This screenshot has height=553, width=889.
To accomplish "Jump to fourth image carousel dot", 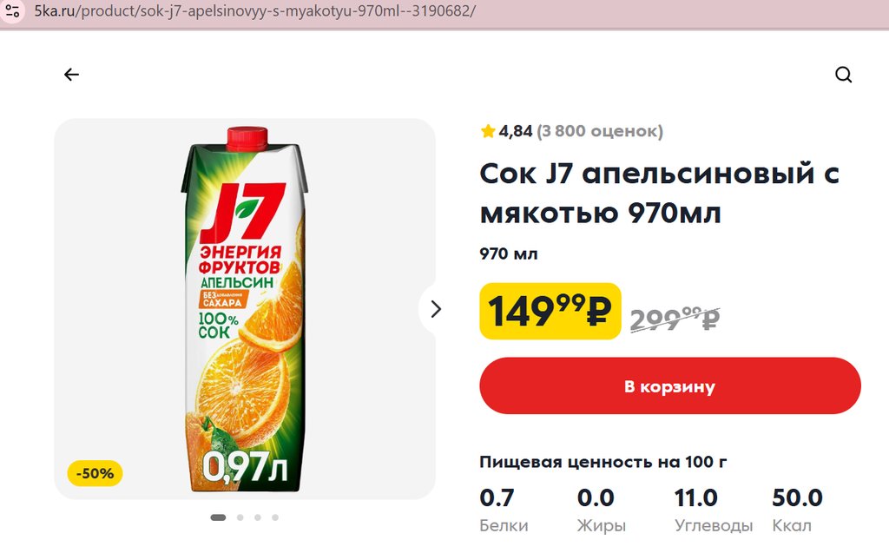I will click(275, 517).
